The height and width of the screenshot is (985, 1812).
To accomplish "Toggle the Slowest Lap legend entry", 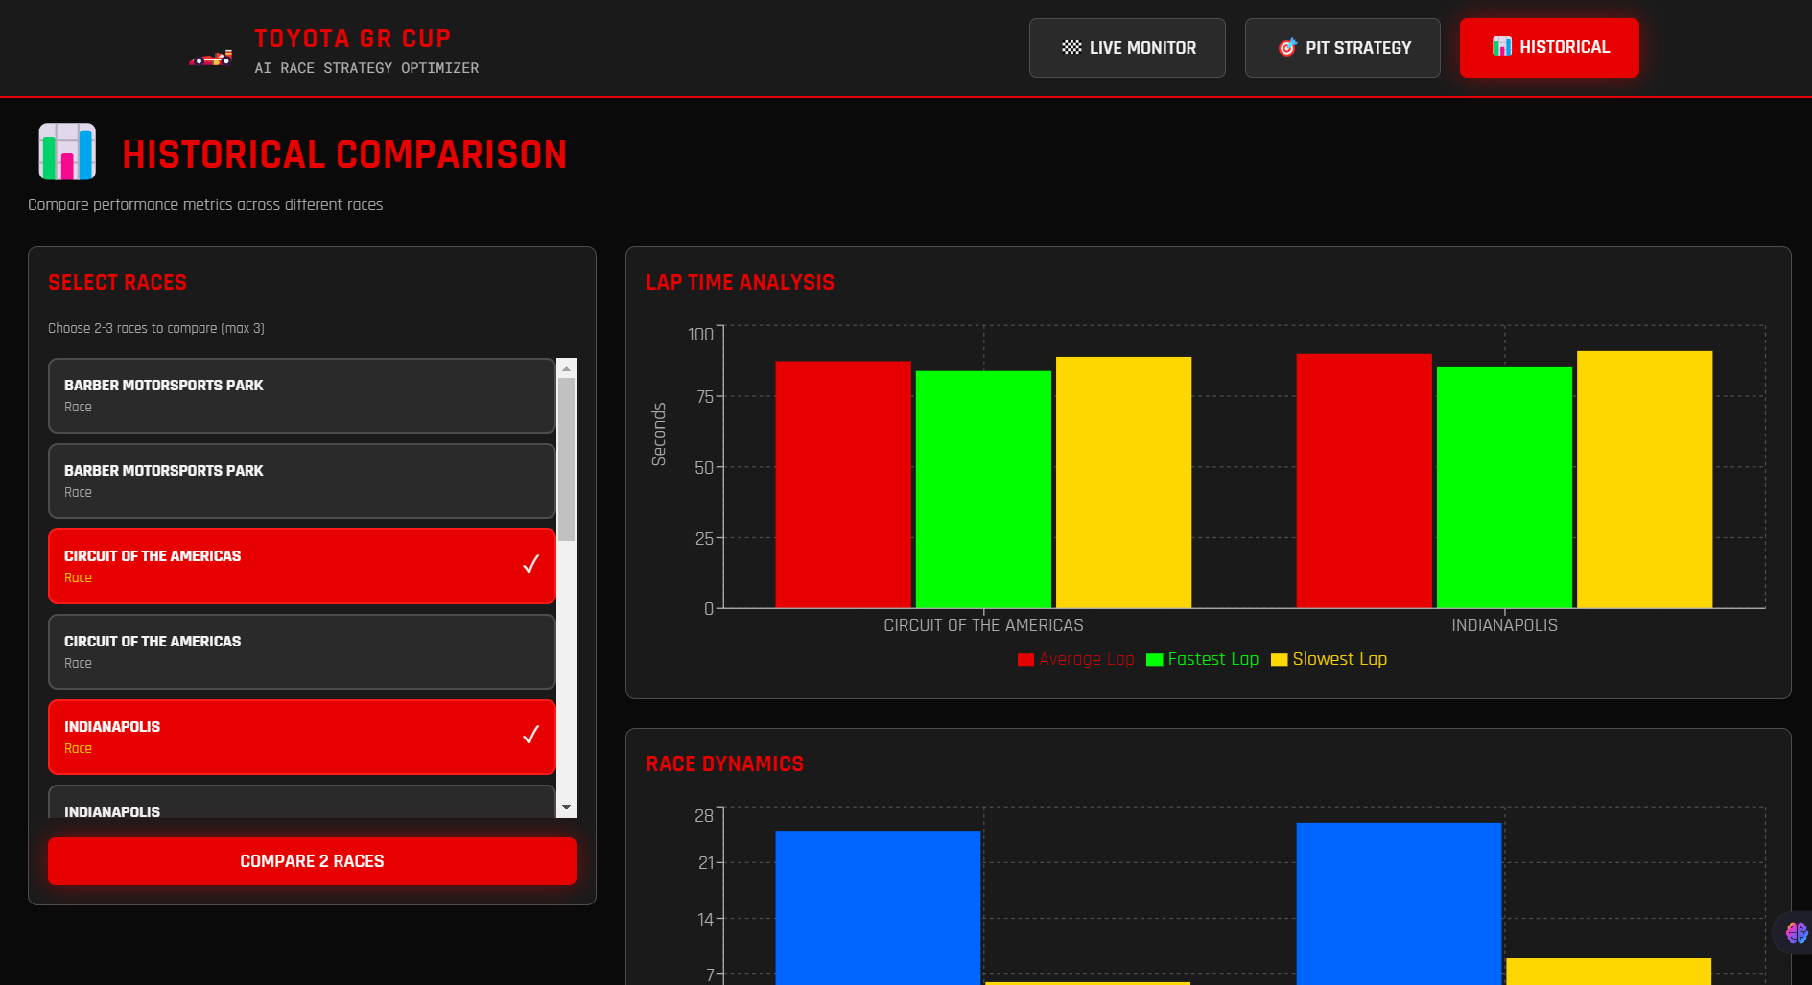I will (1329, 659).
